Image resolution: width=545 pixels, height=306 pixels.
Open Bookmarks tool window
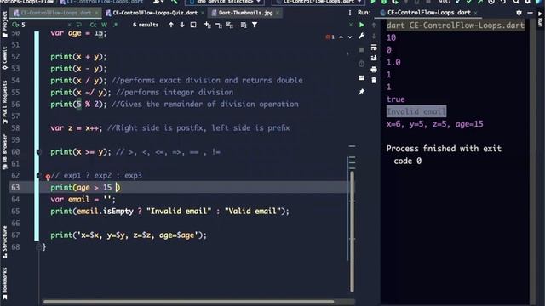(x=4, y=283)
